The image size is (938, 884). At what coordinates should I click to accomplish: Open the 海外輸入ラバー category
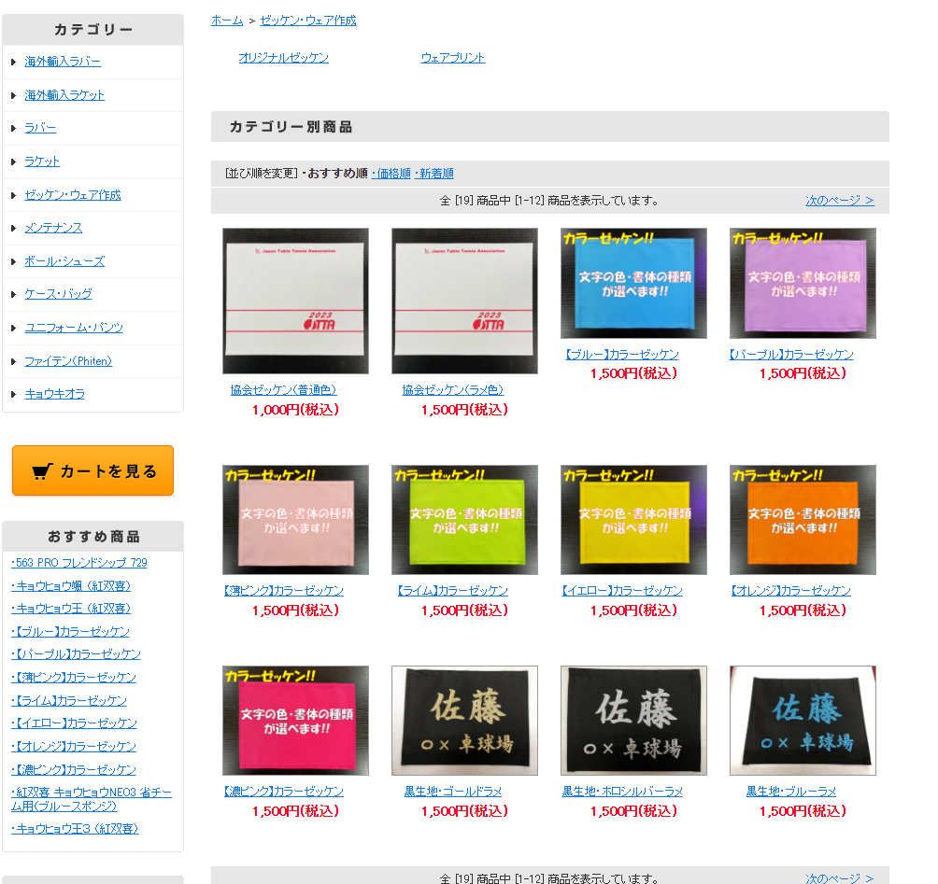pyautogui.click(x=63, y=62)
